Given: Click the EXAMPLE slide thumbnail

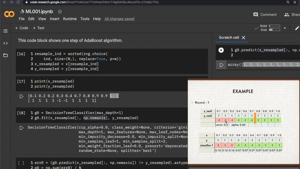Looking at the screenshot, I should click(x=243, y=122).
